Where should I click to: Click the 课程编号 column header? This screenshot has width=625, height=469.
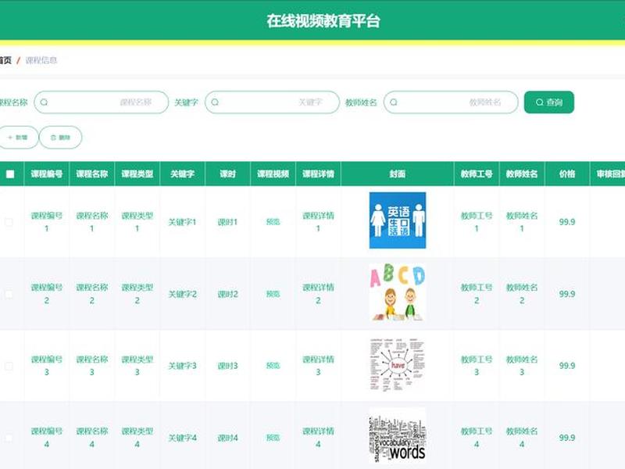pos(47,174)
